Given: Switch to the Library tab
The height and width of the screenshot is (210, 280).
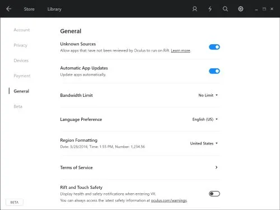Looking at the screenshot, I should tap(54, 9).
